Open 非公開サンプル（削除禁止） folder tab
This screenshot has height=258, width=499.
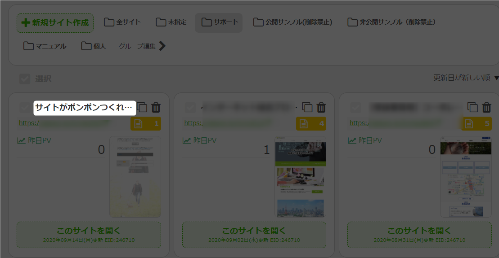[392, 22]
